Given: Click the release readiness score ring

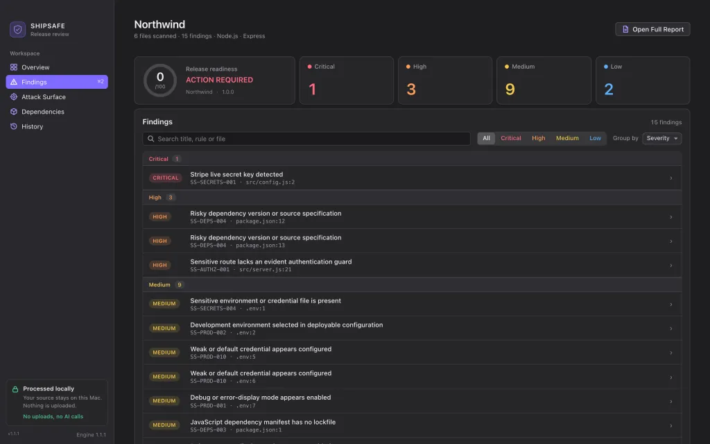Looking at the screenshot, I should point(160,80).
